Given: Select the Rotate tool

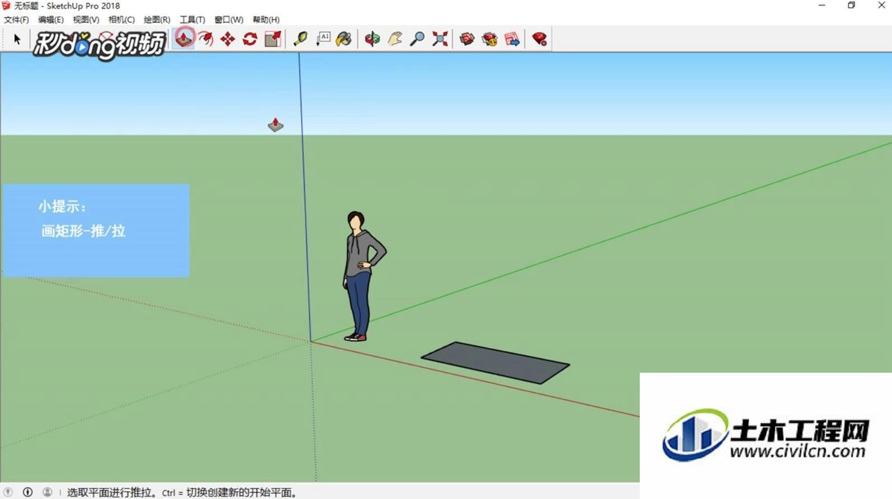Looking at the screenshot, I should tap(250, 39).
